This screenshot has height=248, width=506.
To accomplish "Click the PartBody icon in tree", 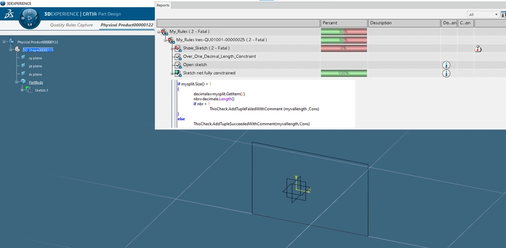I will tap(23, 81).
